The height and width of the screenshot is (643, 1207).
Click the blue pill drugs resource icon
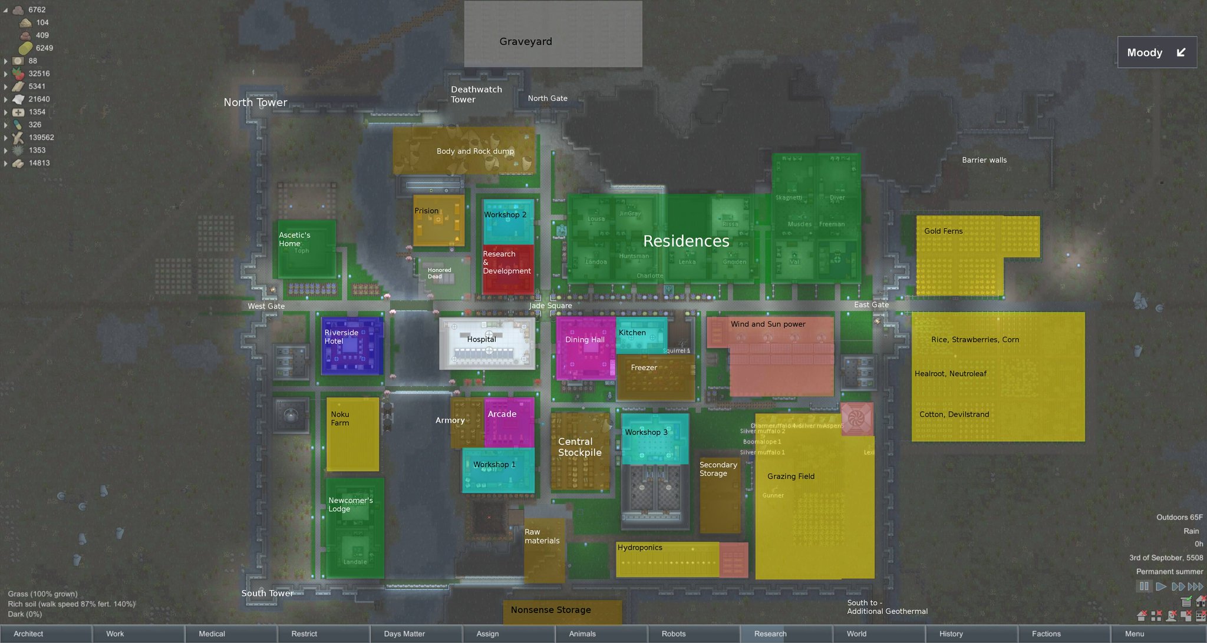18,125
